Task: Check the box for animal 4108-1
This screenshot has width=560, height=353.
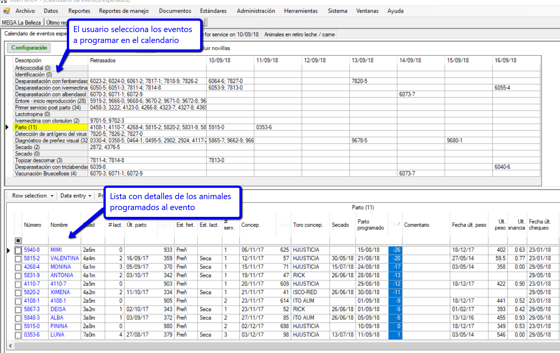Action: (18, 301)
